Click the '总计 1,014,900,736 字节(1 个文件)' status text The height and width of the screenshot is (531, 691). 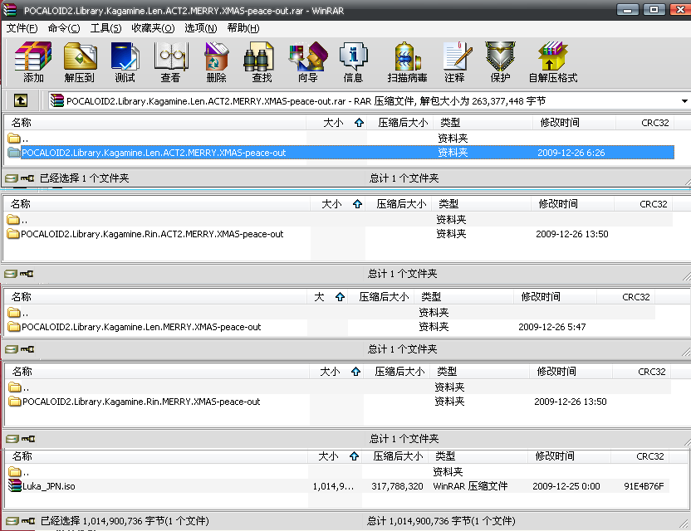coord(441,521)
